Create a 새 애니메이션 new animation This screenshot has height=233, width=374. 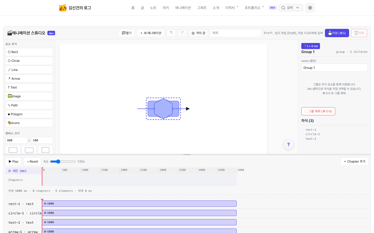coord(151,33)
